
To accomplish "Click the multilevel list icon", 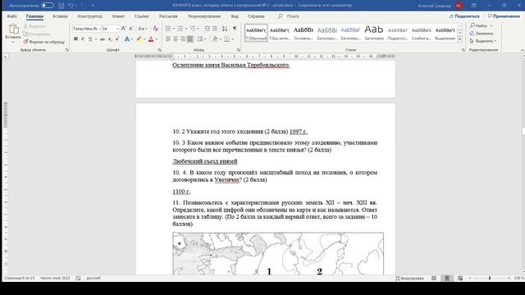I will coord(193,29).
